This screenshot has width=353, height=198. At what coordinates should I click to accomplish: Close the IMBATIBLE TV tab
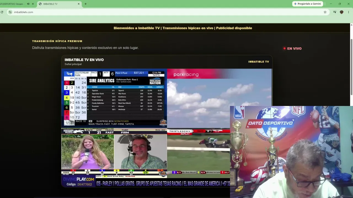(x=79, y=4)
